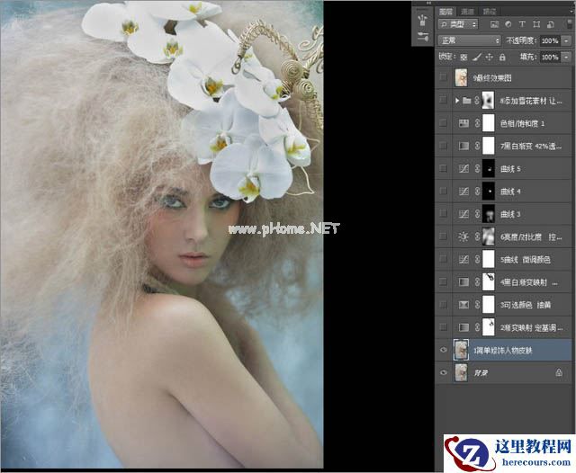Show the 曲线 4 layer visibility box

tap(444, 192)
